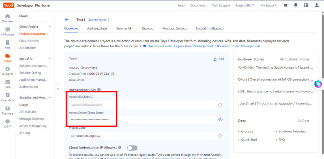Switch to Message Service tab
This screenshot has width=324, height=159.
[174, 29]
